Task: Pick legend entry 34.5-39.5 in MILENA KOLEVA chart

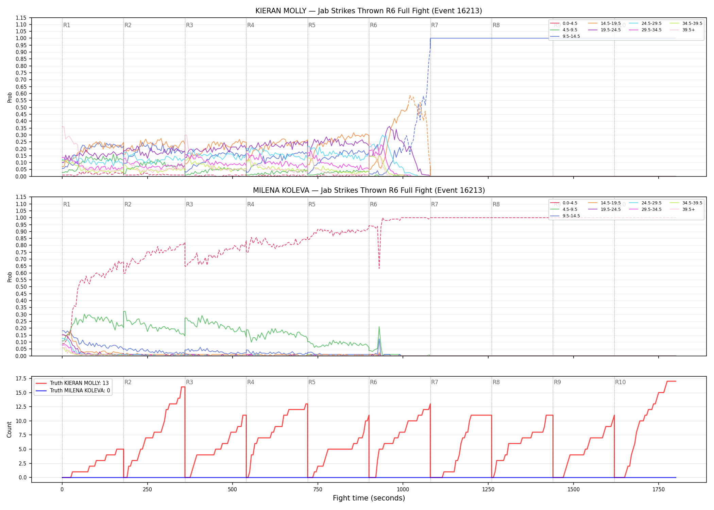Action: (x=686, y=203)
